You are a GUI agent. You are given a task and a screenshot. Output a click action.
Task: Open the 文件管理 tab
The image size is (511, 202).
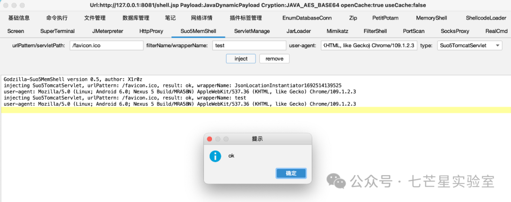[x=95, y=18]
